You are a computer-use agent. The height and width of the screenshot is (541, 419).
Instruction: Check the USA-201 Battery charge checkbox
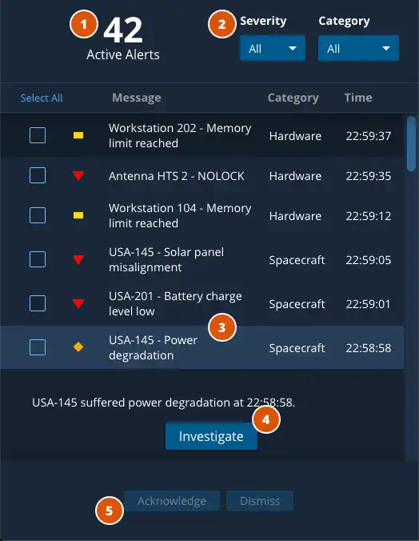38,303
